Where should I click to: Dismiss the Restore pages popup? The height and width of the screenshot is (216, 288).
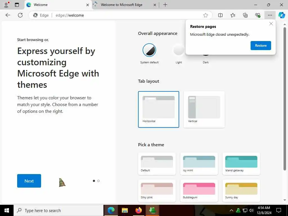click(271, 24)
